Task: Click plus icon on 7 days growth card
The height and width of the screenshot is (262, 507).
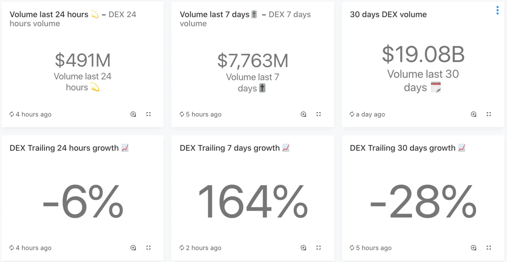Action: pos(303,248)
